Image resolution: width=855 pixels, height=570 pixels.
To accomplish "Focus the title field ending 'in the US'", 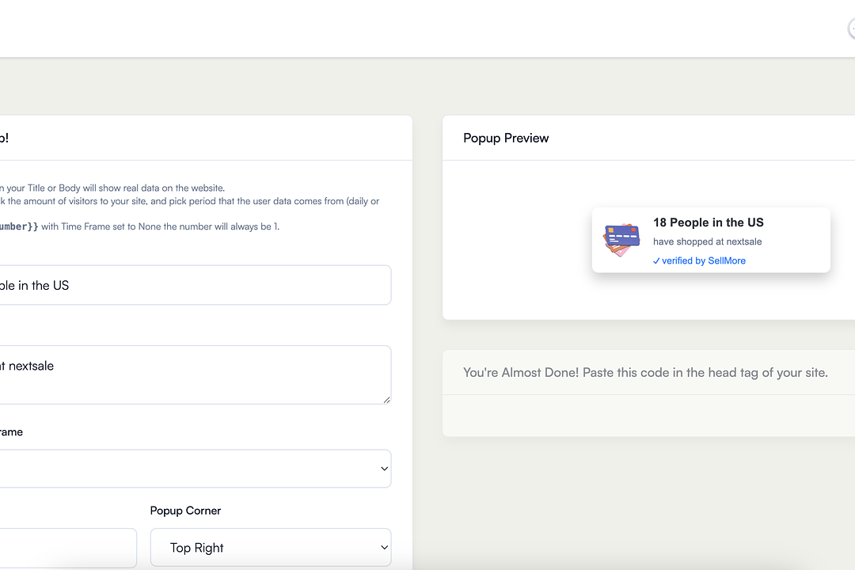I will click(x=190, y=285).
